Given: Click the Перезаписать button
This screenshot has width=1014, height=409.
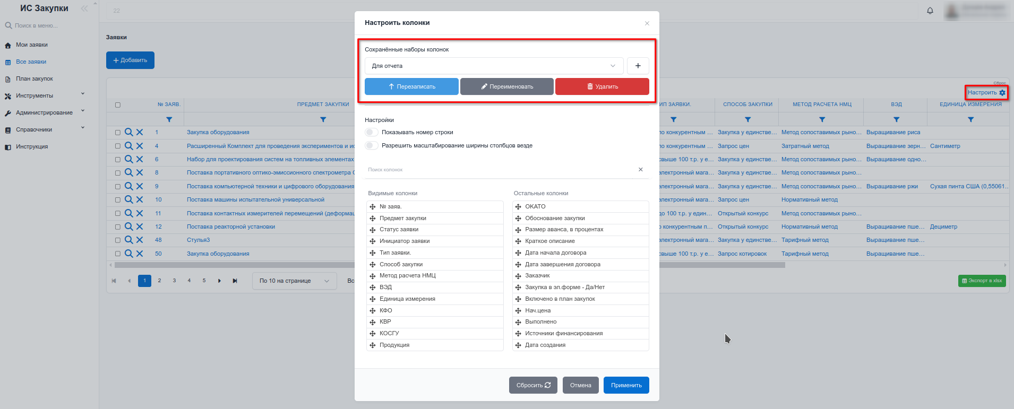Looking at the screenshot, I should tap(411, 86).
